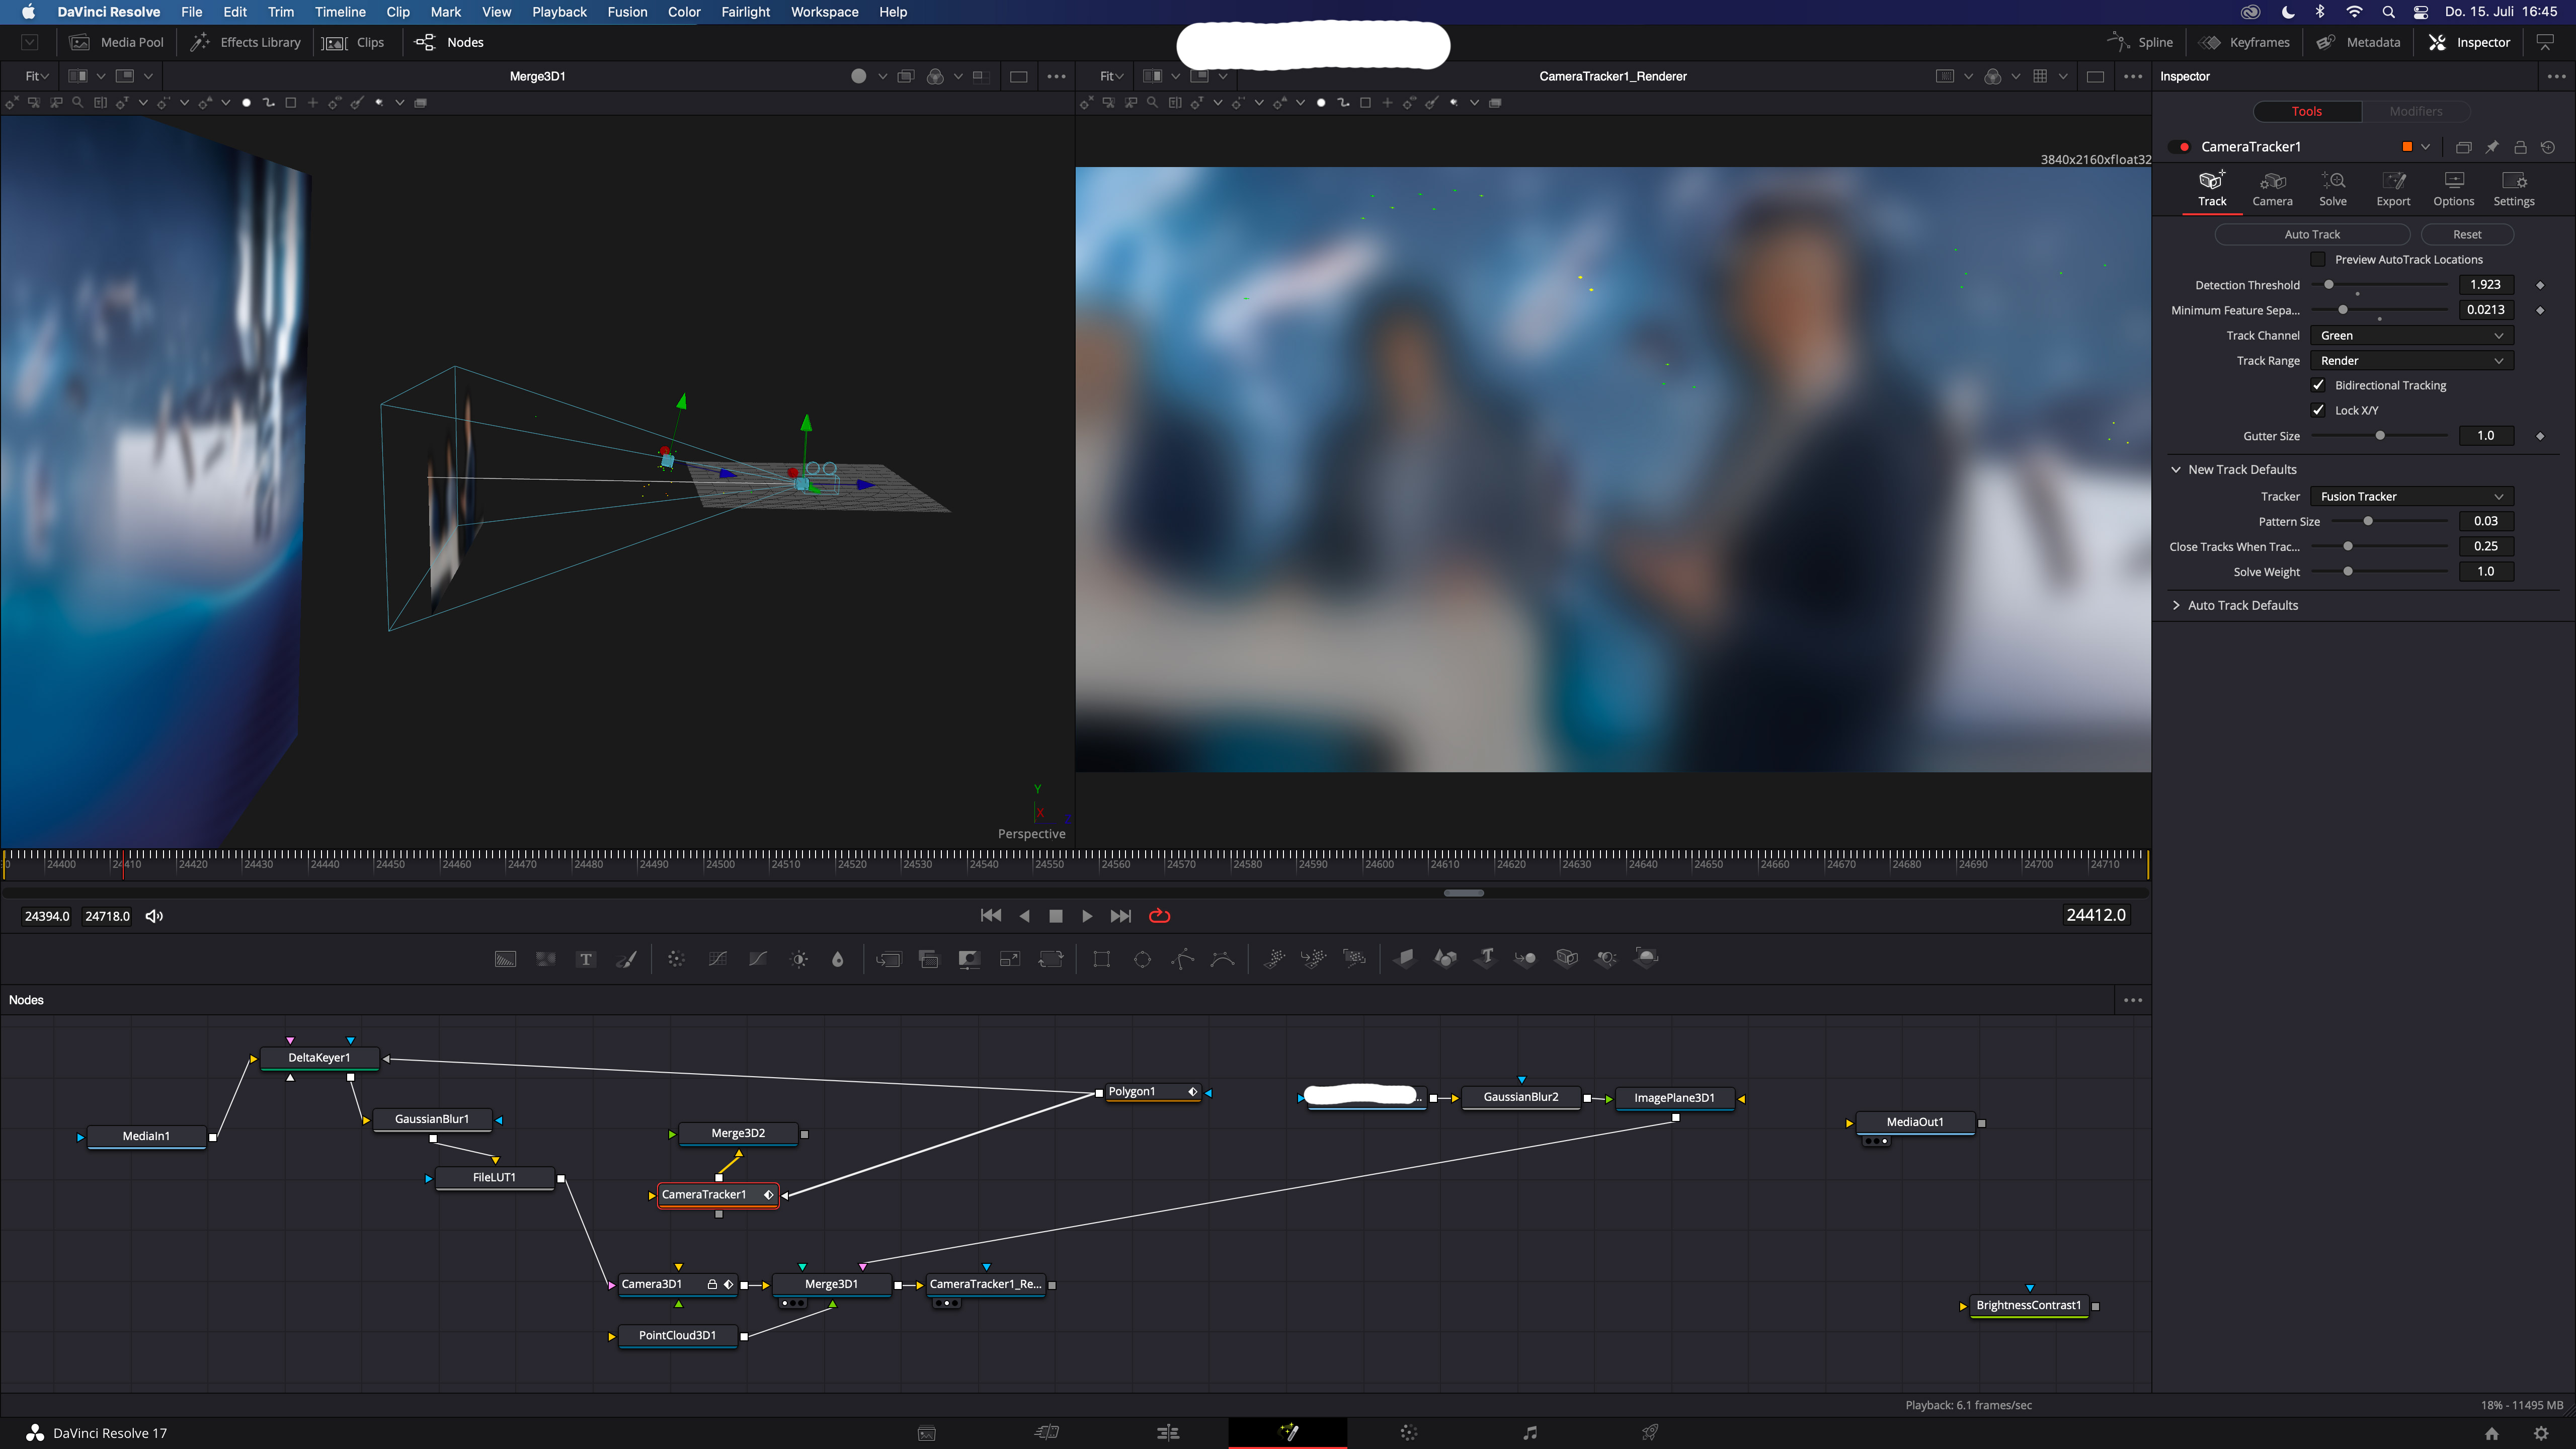Toggle loop playback button
Screen dimensions: 2576x1449
pos(1159,916)
